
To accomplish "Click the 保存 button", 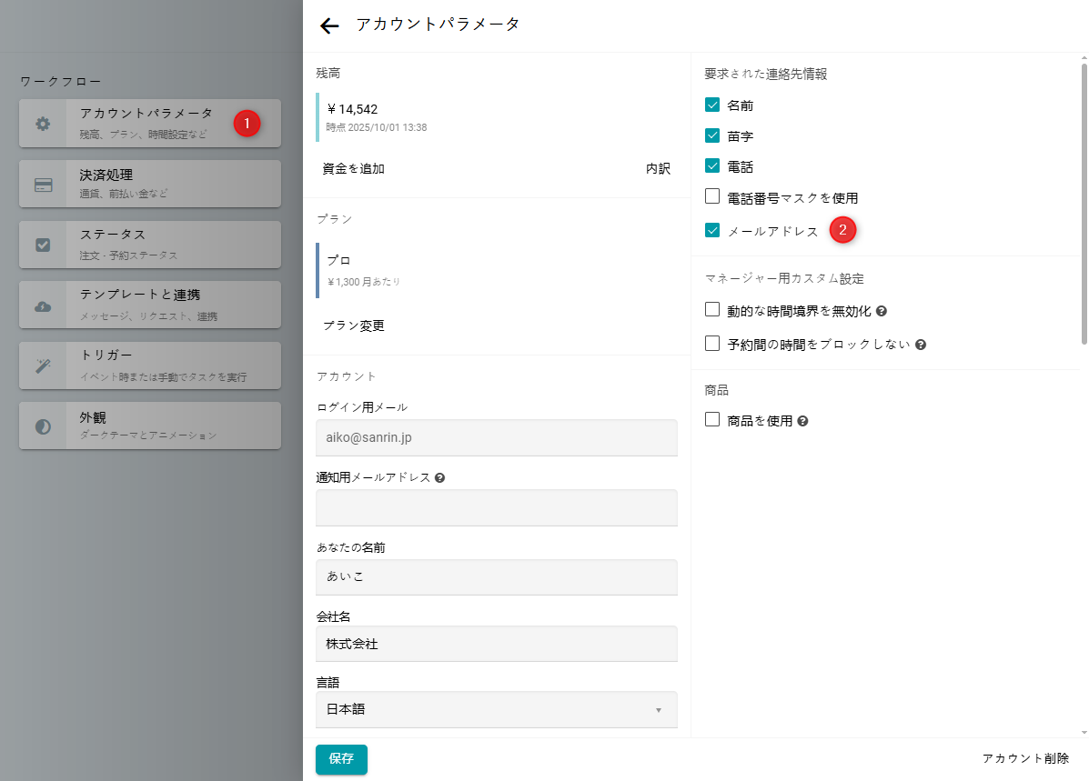I will coord(341,759).
